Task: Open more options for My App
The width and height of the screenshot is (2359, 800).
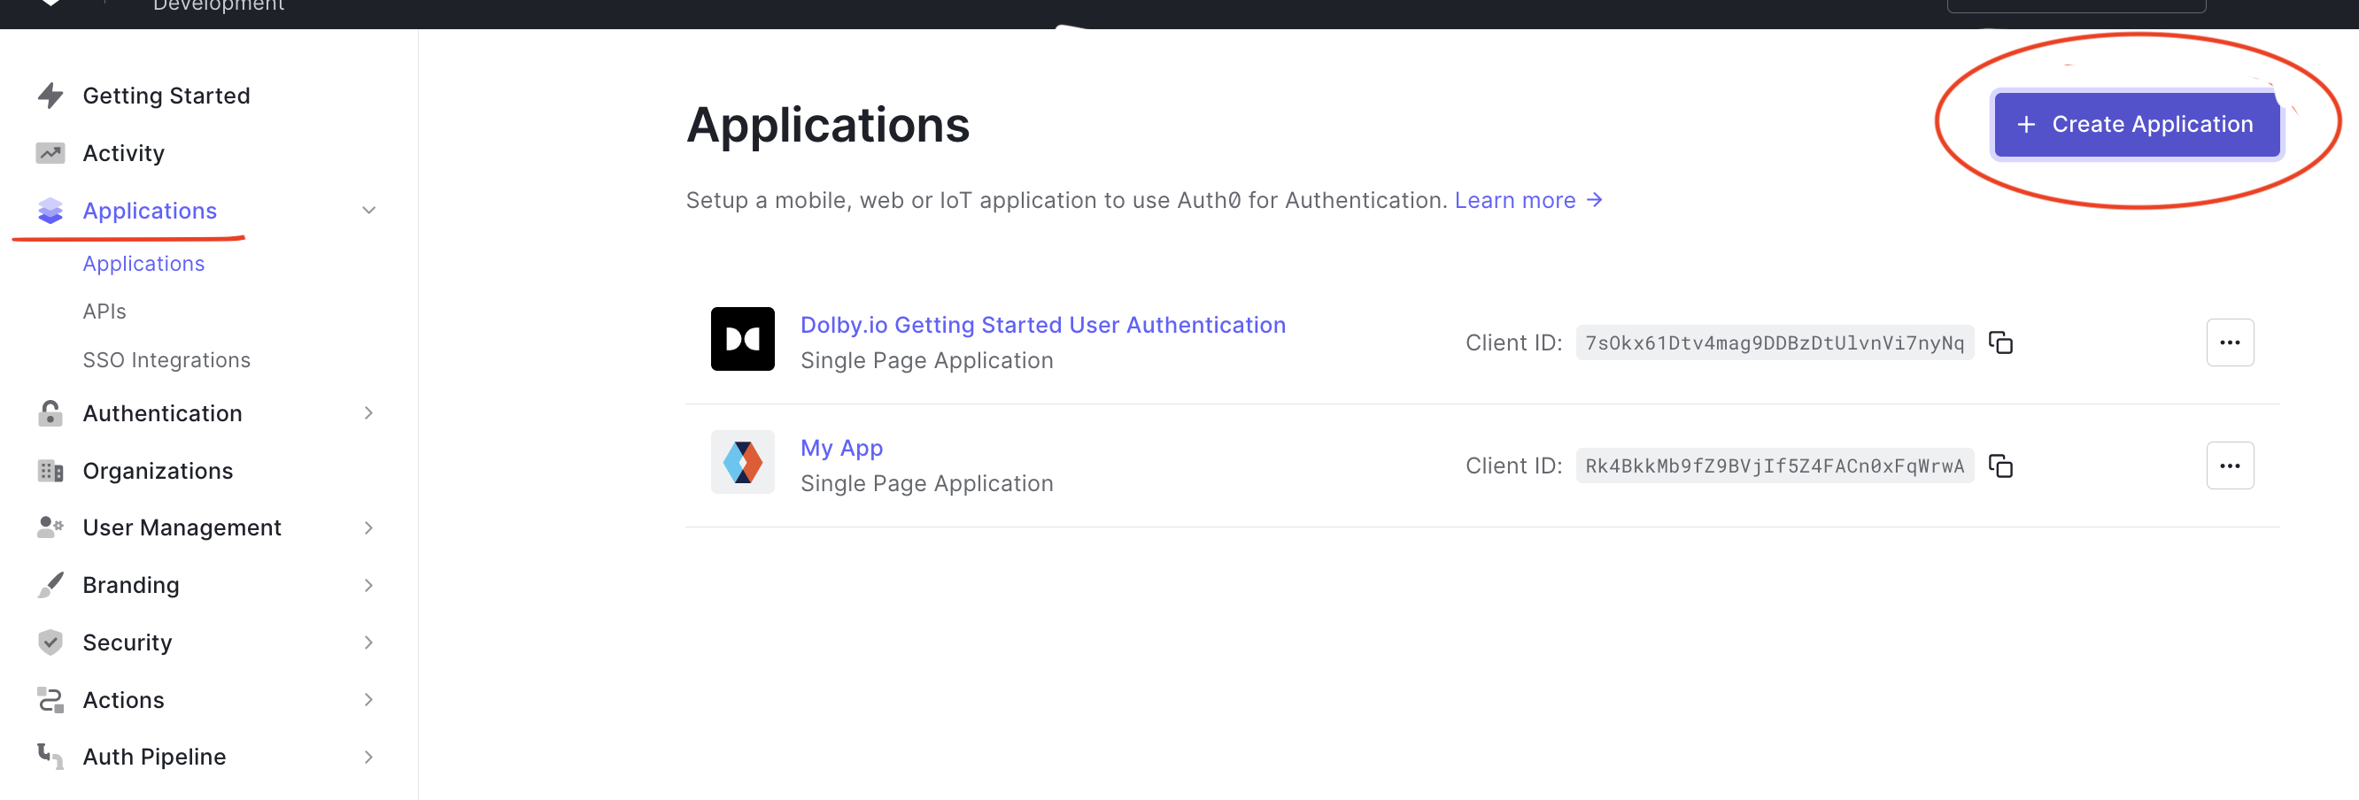Action: [2230, 465]
